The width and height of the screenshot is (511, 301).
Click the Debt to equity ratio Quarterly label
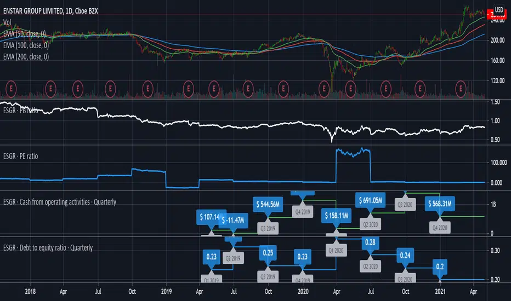point(48,248)
